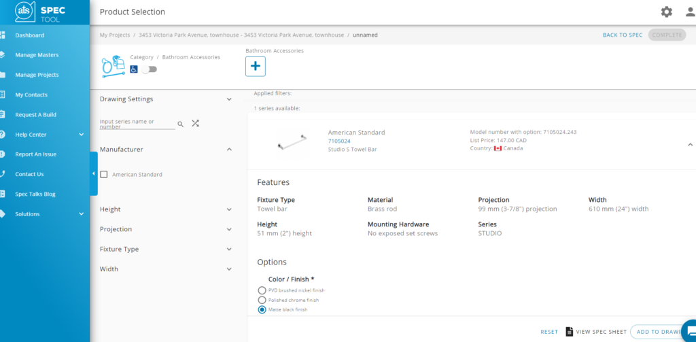This screenshot has width=696, height=342.
Task: Go to Manage Projects
Action: 37,75
